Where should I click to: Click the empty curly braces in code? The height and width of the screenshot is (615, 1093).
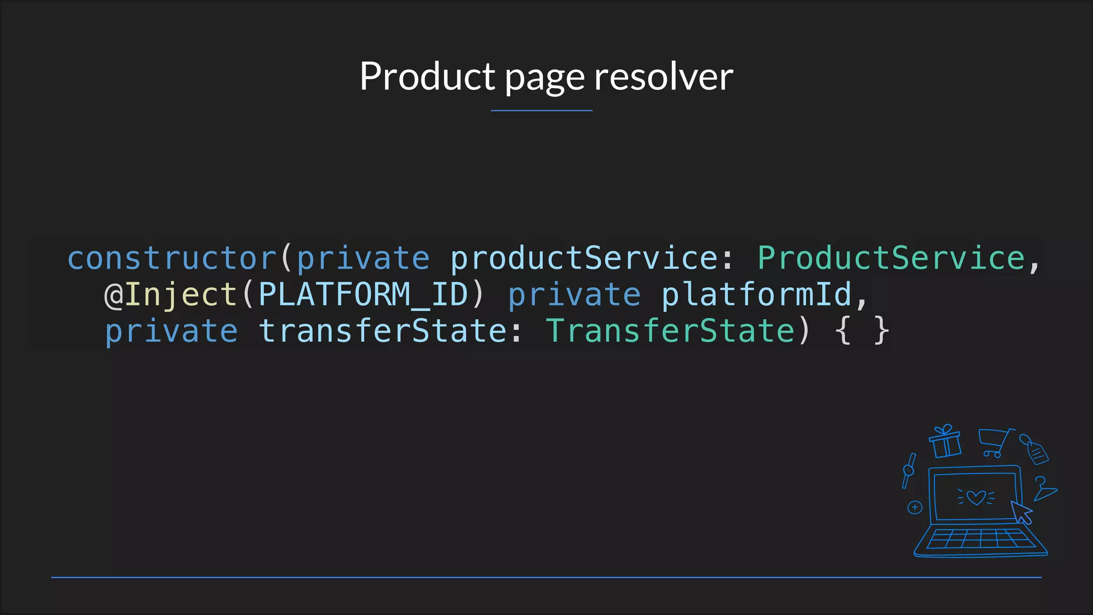(x=861, y=331)
